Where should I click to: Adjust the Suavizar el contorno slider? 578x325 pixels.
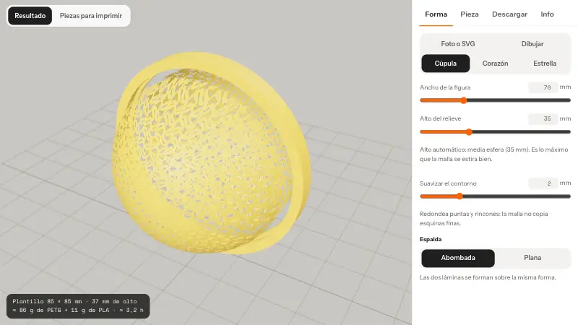pos(495,196)
